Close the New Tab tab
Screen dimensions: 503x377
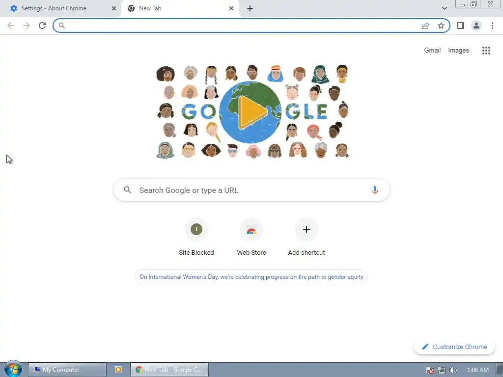point(231,8)
